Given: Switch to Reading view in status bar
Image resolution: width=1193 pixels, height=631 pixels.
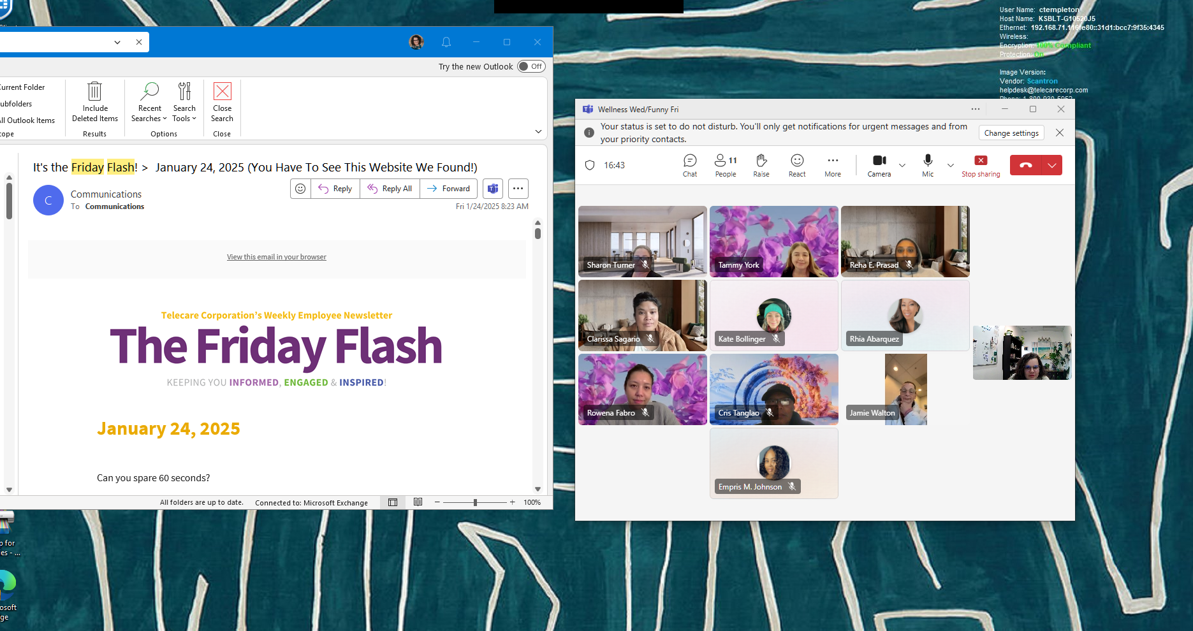Looking at the screenshot, I should pyautogui.click(x=418, y=502).
